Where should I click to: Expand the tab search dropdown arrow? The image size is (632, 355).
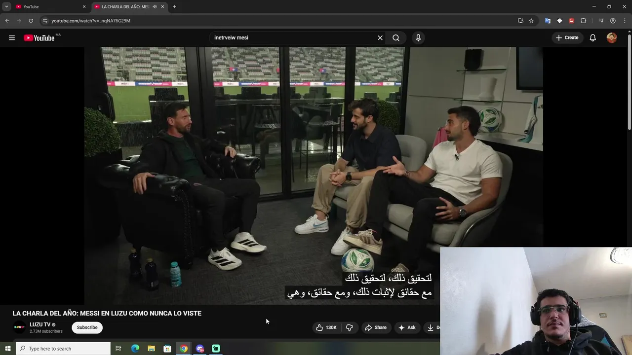[6, 6]
